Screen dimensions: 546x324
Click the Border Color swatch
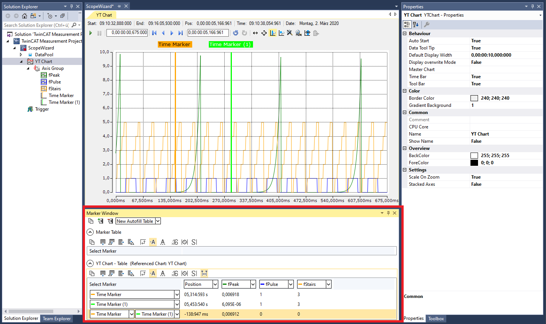474,98
